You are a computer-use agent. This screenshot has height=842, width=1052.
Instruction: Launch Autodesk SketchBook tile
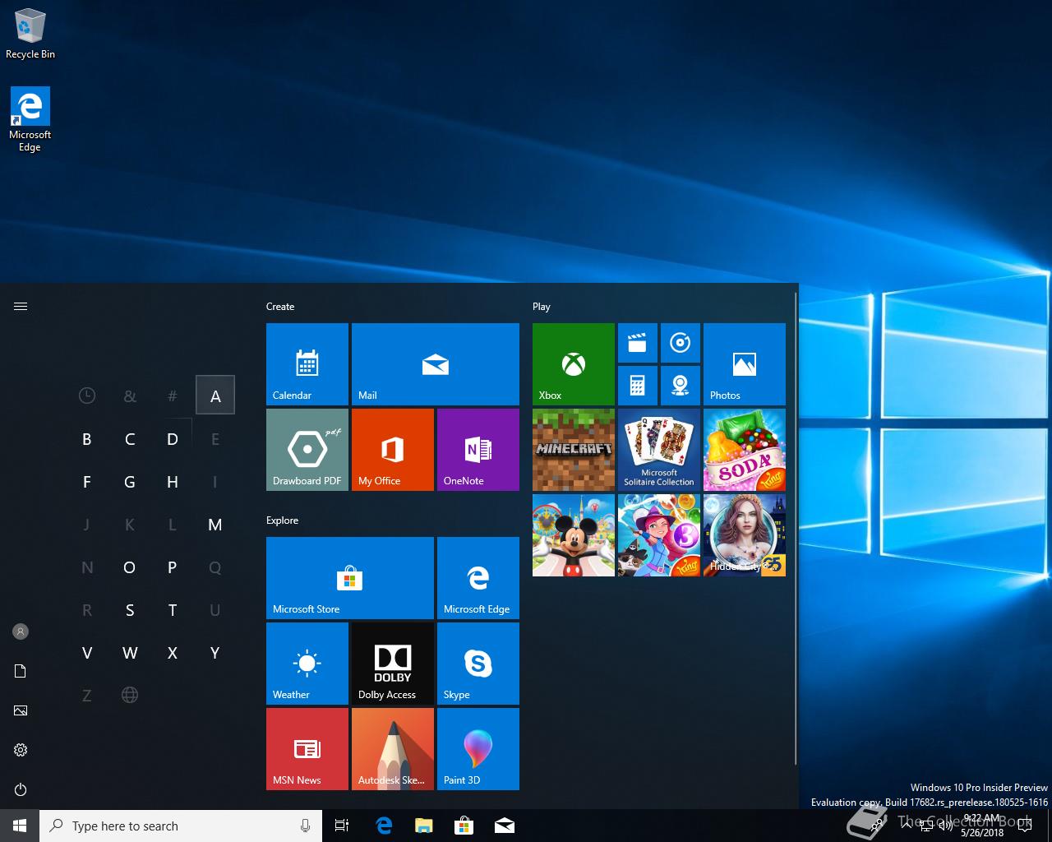click(393, 749)
